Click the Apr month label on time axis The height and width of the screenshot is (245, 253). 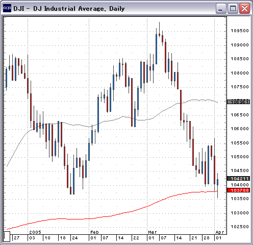tap(220, 232)
